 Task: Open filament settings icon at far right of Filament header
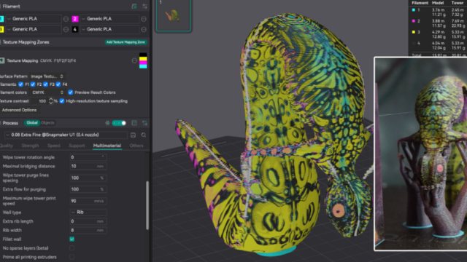pyautogui.click(x=144, y=7)
